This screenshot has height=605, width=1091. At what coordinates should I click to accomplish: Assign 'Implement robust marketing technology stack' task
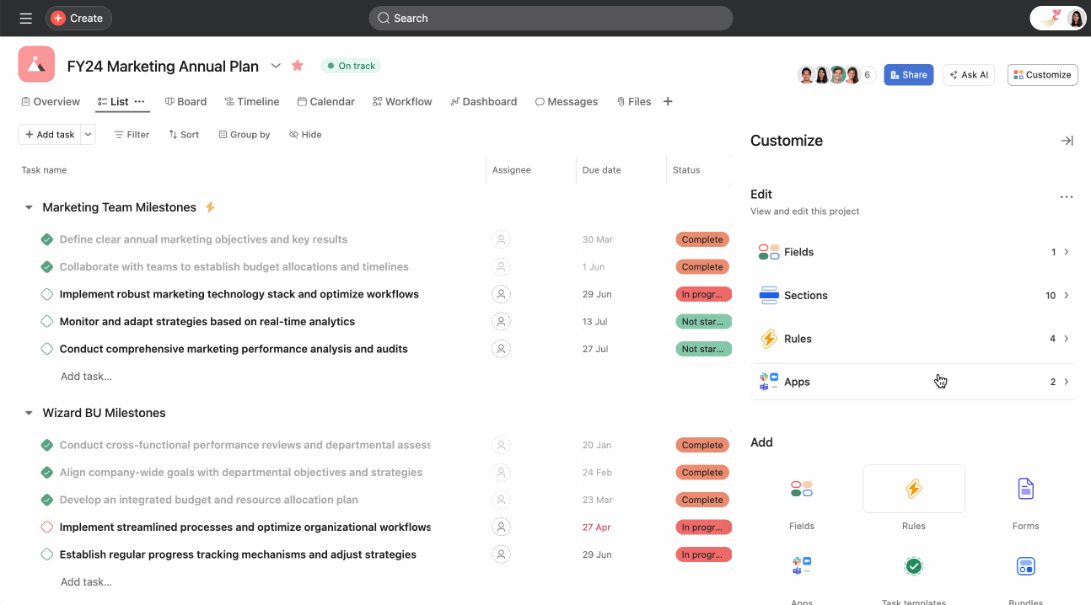point(502,294)
